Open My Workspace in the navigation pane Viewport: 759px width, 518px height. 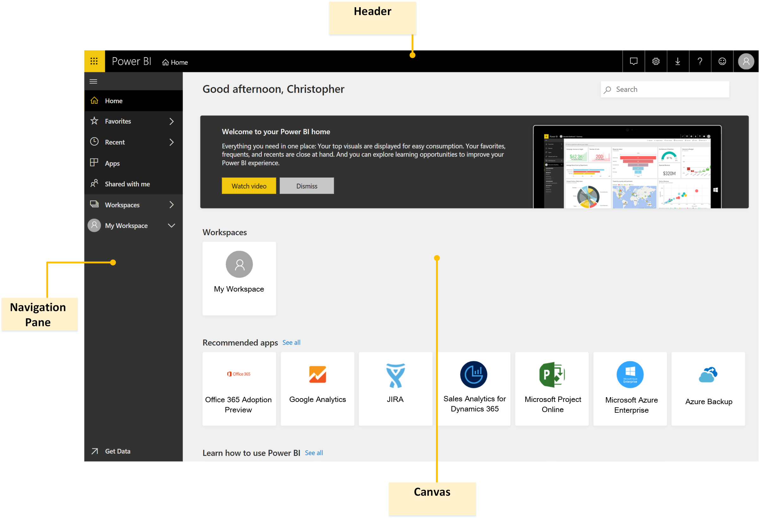pos(134,225)
